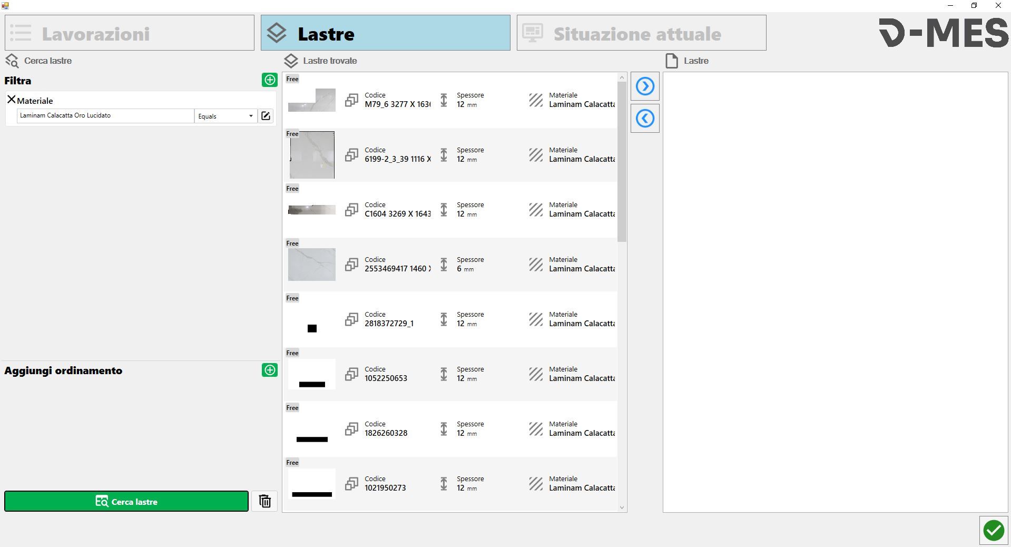Screen dimensions: 1011x547
Task: Confirm with the green checkmark button
Action: click(x=994, y=530)
